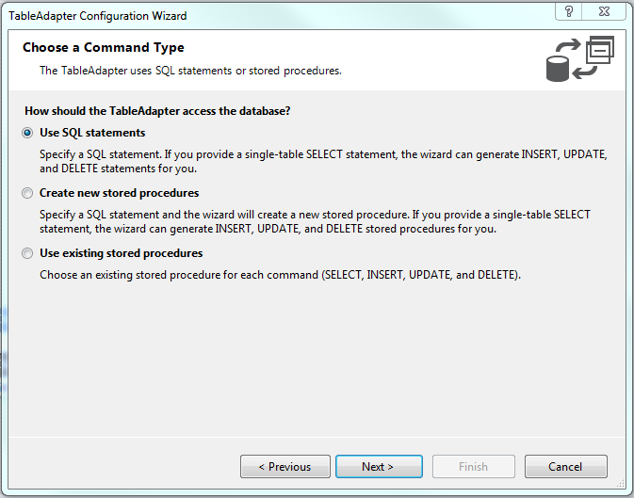Click the 'Choose a Command Type' heading

point(103,47)
